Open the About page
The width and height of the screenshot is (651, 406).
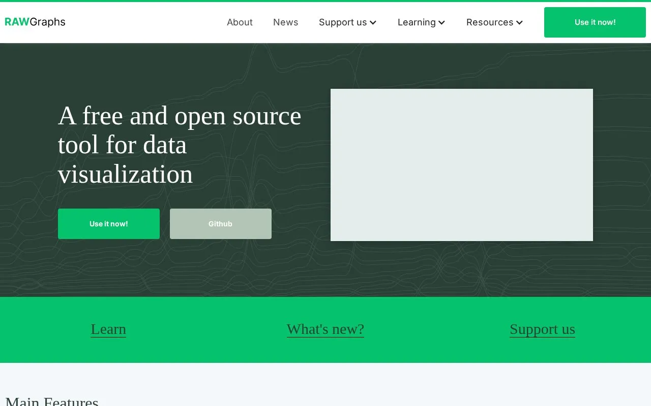[240, 22]
